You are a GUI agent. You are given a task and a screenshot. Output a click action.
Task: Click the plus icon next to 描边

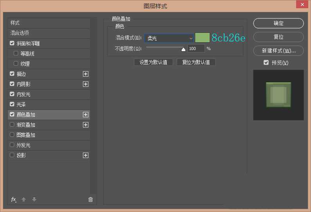[86, 74]
